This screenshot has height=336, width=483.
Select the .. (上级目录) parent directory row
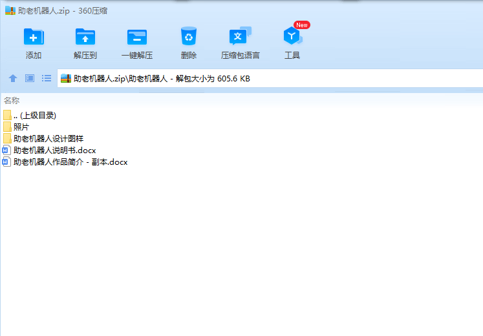(30, 116)
